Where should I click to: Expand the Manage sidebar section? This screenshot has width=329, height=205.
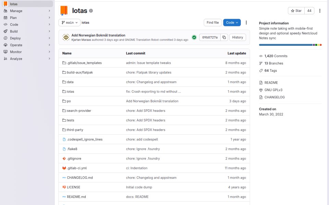click(27, 11)
